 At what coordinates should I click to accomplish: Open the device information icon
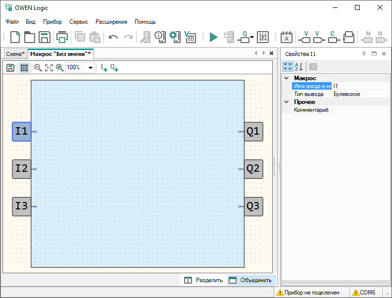(x=159, y=37)
